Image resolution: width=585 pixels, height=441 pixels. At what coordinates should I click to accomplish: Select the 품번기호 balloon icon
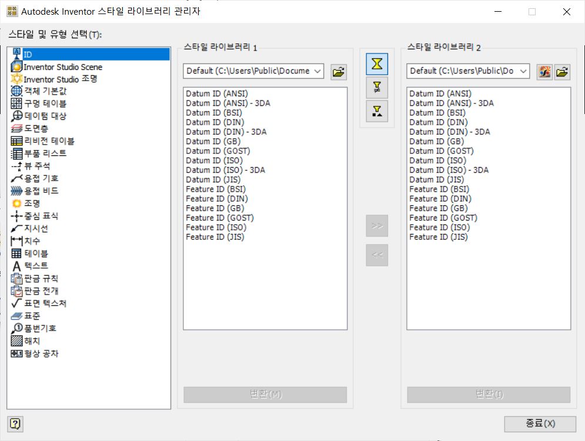tap(17, 328)
